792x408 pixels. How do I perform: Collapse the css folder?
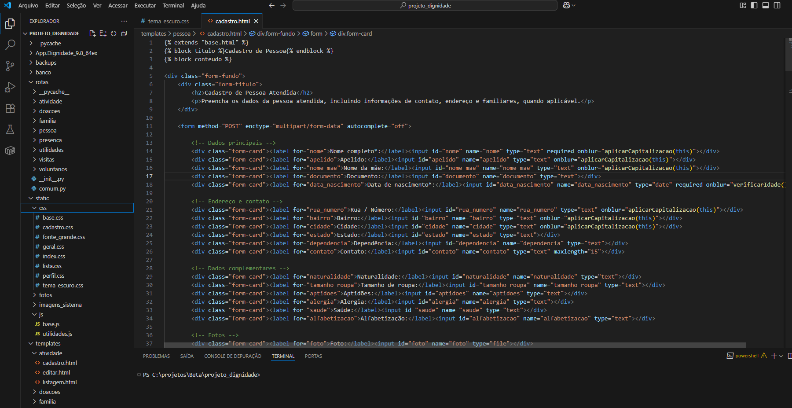tap(34, 208)
